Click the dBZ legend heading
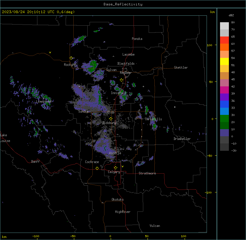Screen dimensions: 246x240 point(231,15)
